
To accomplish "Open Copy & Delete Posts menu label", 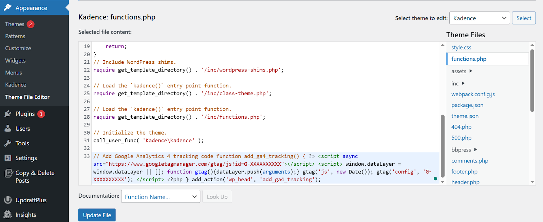I will 35,177.
